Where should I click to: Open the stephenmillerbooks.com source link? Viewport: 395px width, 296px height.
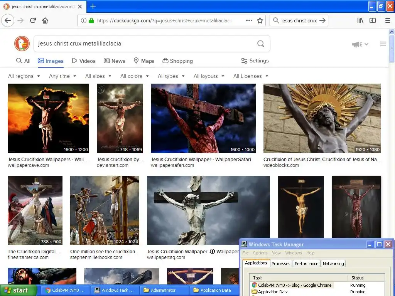pos(96,257)
